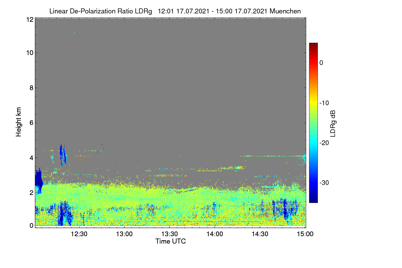Click the colorbar tick label '-30'
The width and height of the screenshot is (402, 268).
[324, 183]
